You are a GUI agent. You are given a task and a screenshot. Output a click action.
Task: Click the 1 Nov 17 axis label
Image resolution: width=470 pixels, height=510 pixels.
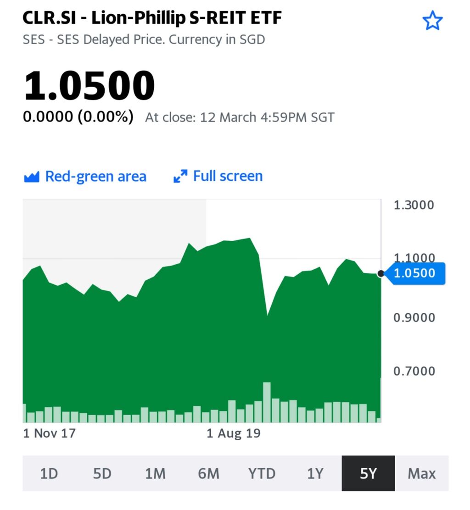coord(50,433)
